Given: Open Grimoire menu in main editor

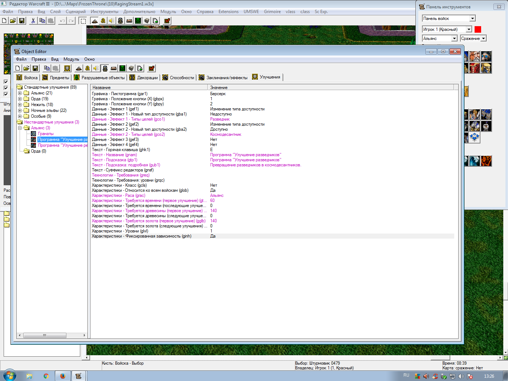Looking at the screenshot, I should point(272,12).
